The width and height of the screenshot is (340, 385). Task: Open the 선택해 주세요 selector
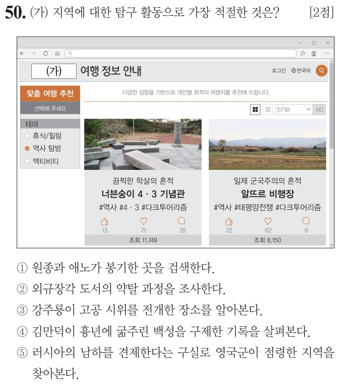click(50, 108)
